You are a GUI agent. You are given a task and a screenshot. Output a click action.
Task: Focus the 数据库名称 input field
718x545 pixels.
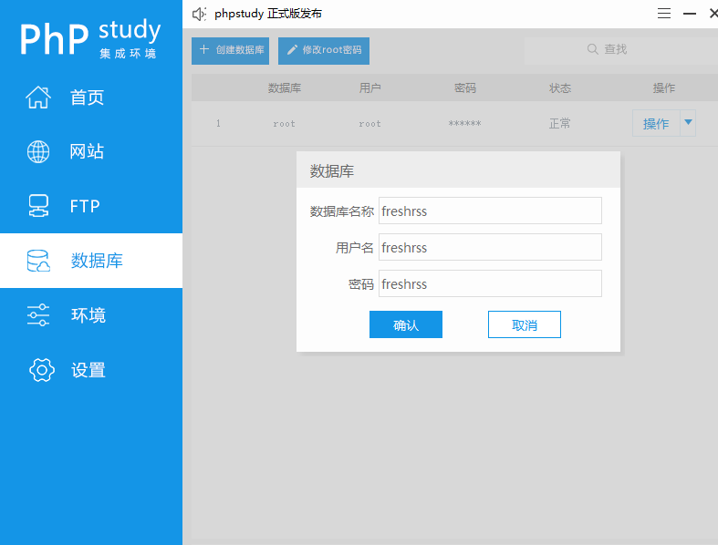(490, 211)
